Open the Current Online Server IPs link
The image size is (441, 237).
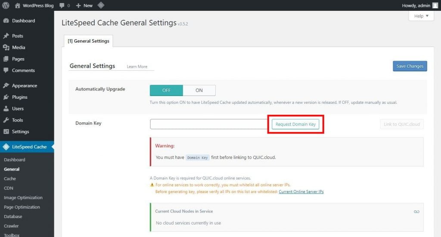301,191
